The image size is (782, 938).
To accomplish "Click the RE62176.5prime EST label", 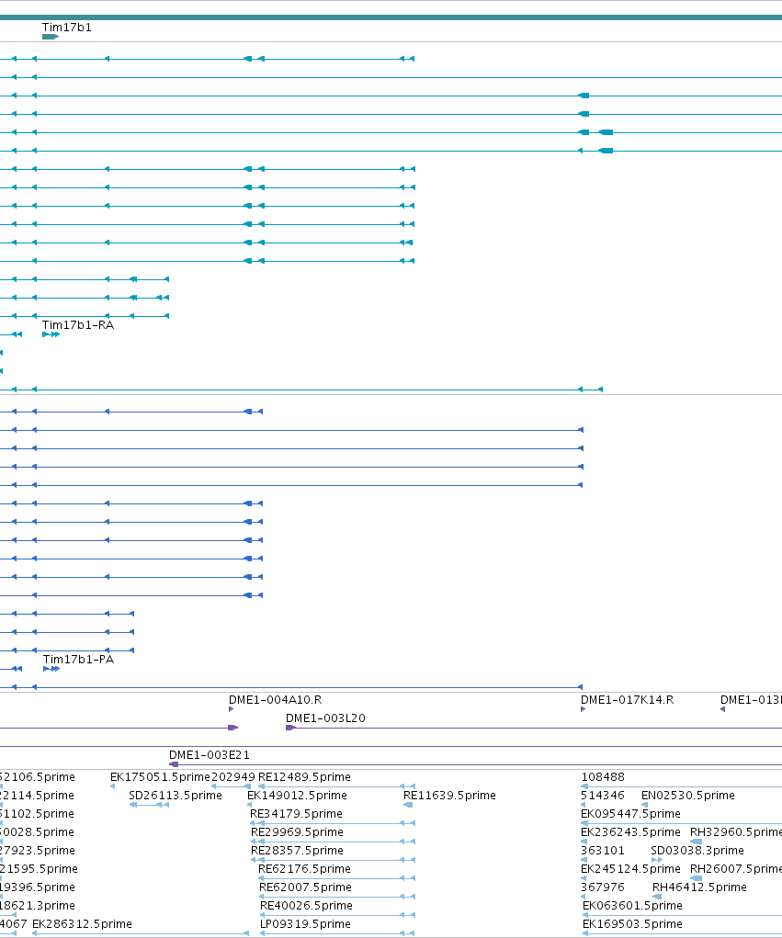I will 304,869.
